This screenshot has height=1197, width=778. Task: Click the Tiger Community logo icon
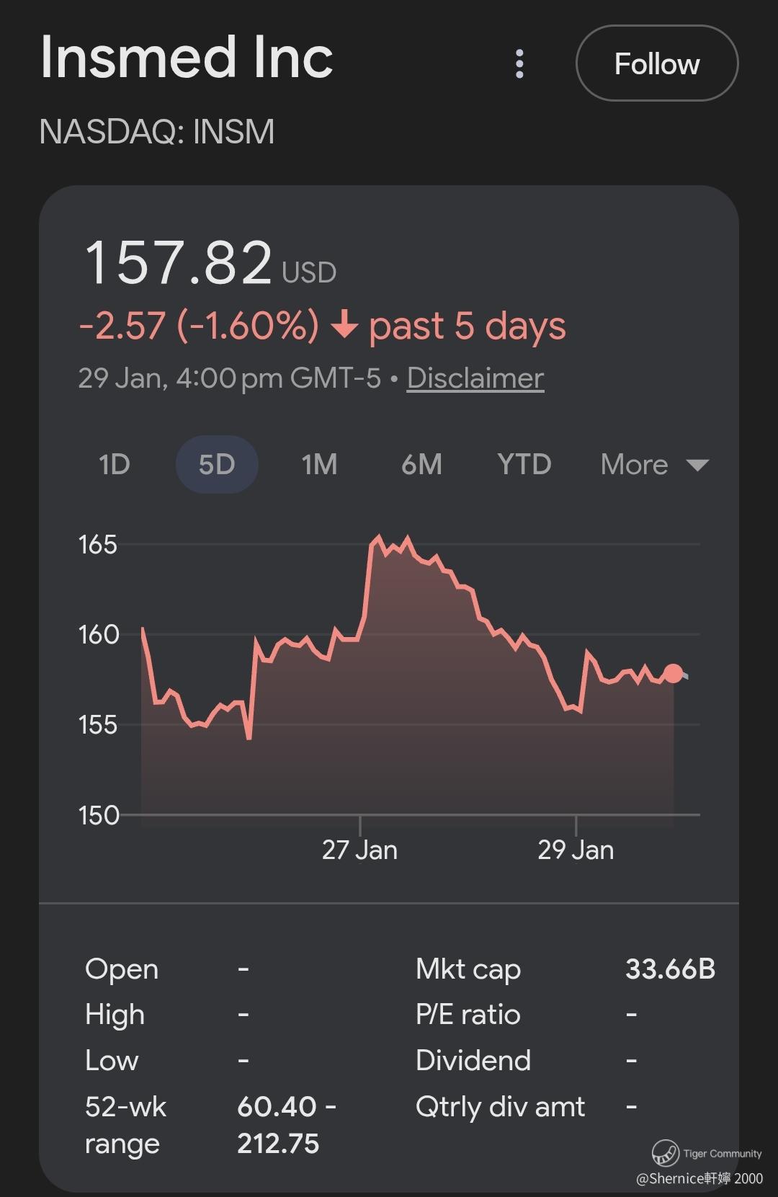665,1152
